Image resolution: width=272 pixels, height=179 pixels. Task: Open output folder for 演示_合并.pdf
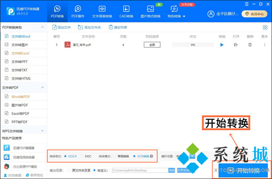pos(235,45)
